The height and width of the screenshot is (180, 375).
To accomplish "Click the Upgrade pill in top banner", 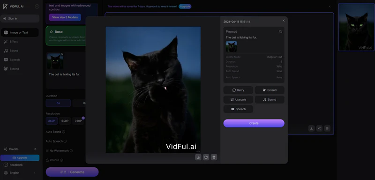I will click(185, 7).
